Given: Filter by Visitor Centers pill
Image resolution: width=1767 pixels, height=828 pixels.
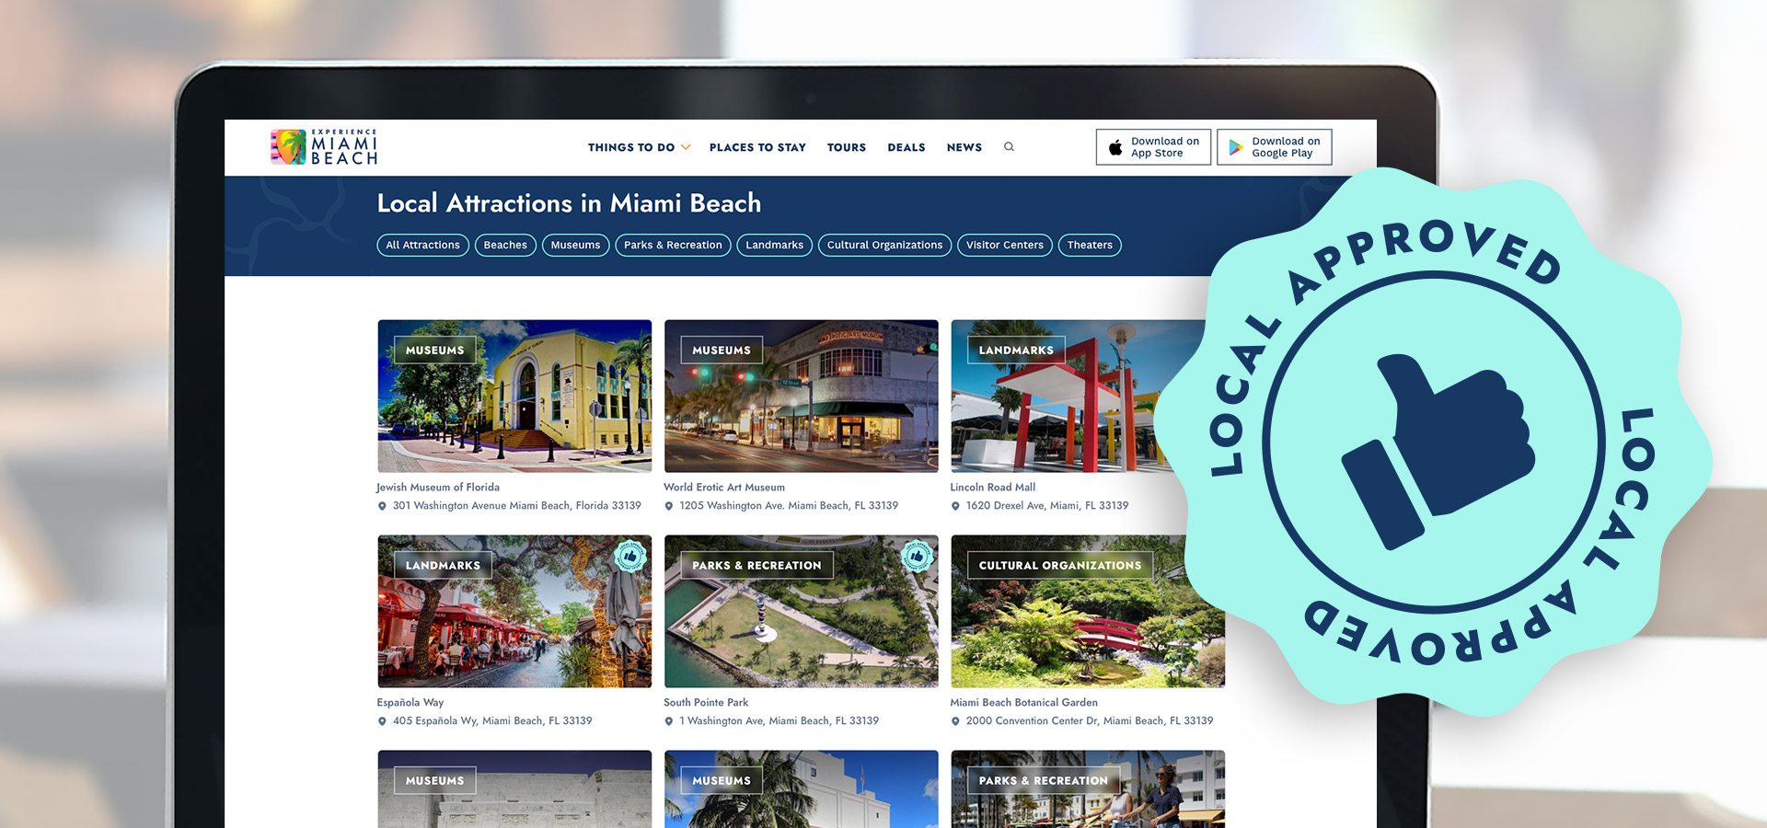Looking at the screenshot, I should pyautogui.click(x=1004, y=245).
